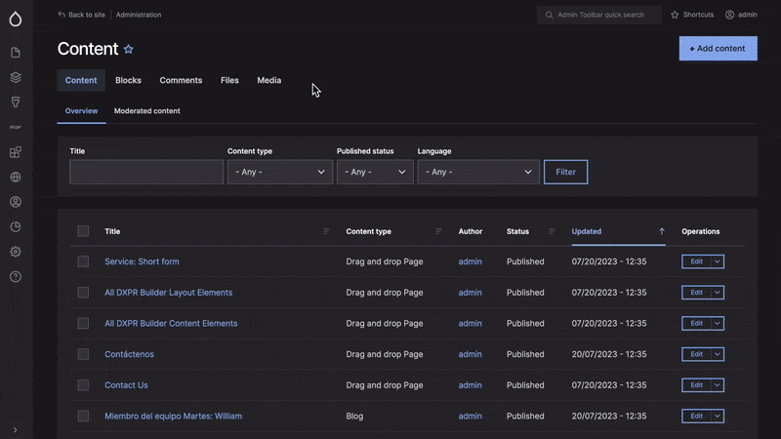
Task: Open the Content page icon in sidebar
Action: point(15,53)
